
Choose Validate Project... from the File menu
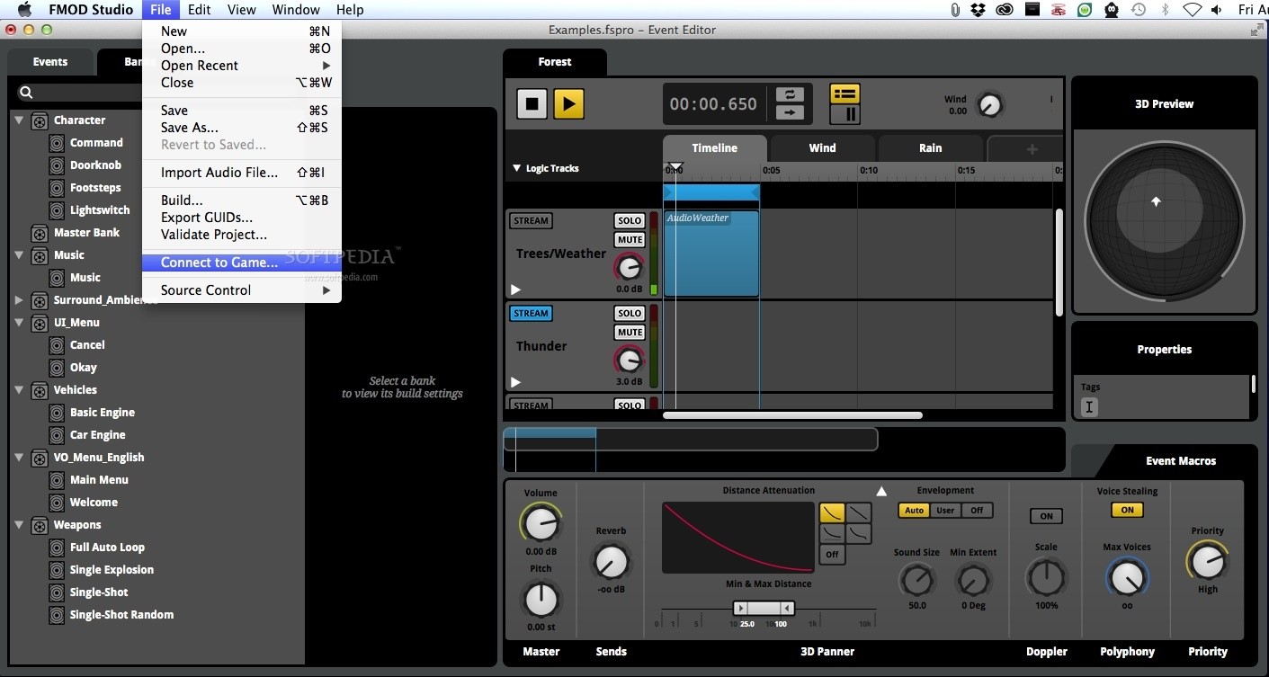click(242, 235)
